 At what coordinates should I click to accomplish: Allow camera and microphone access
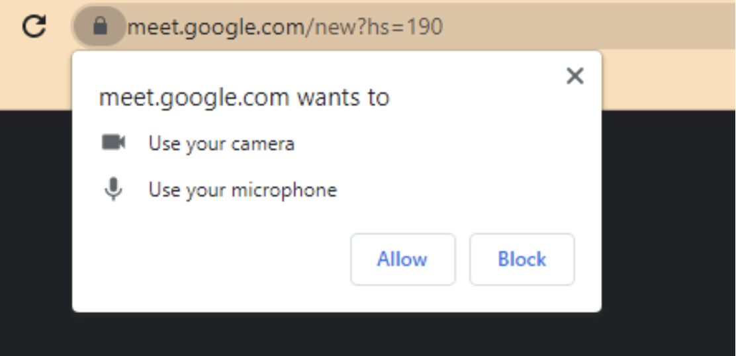point(402,259)
